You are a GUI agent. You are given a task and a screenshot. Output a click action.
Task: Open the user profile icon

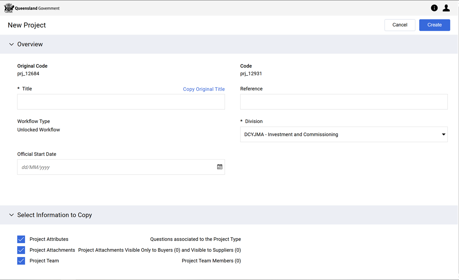[446, 8]
